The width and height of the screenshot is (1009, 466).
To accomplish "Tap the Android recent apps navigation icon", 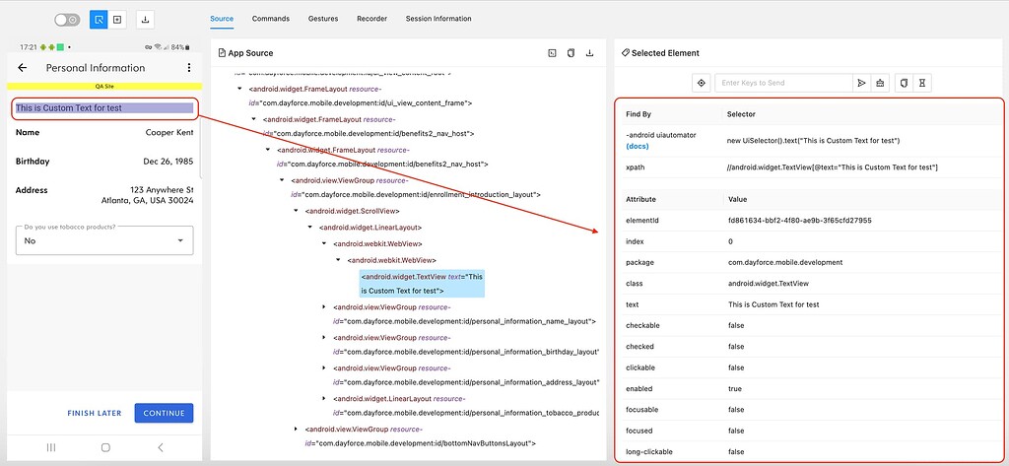I will click(51, 447).
